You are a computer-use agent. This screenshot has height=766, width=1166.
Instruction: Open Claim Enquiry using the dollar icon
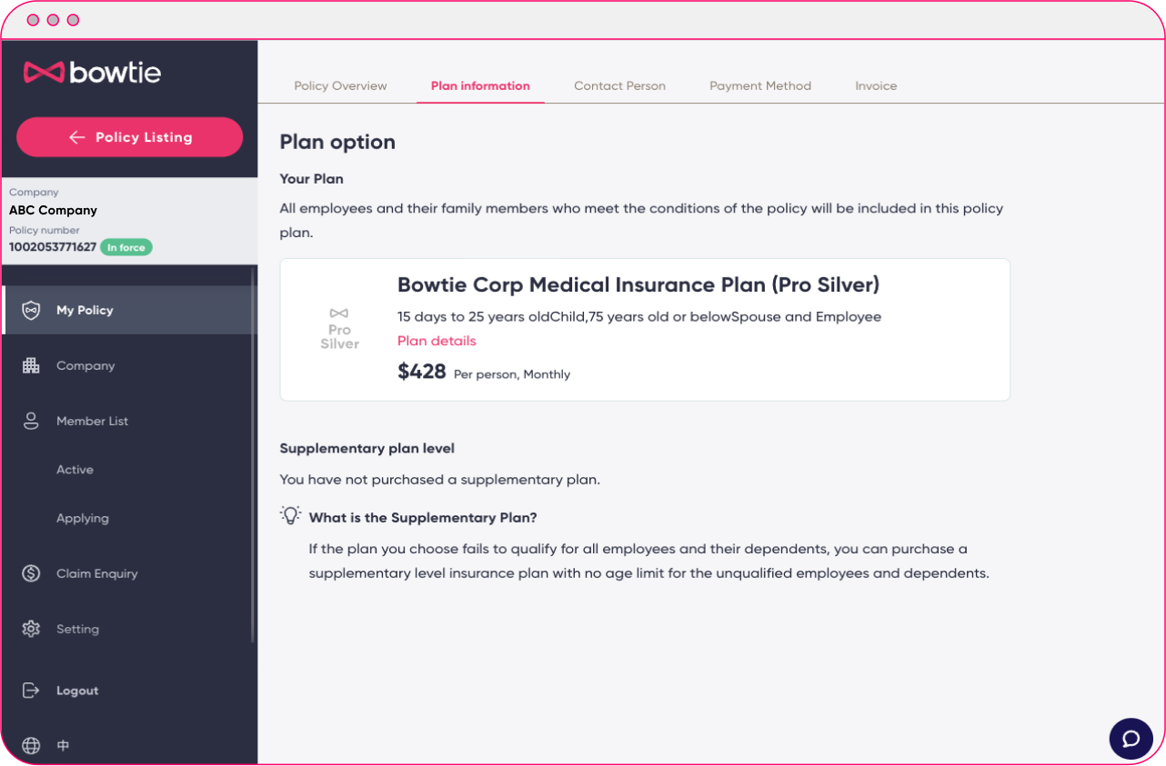click(31, 573)
